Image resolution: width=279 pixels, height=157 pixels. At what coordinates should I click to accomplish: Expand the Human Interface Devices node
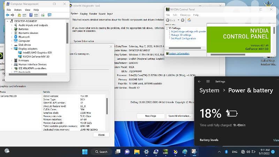[12, 65]
